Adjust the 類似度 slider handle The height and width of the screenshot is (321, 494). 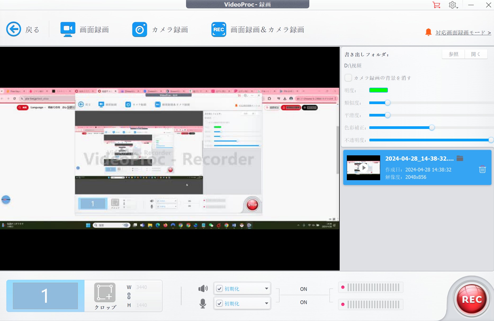coord(388,103)
